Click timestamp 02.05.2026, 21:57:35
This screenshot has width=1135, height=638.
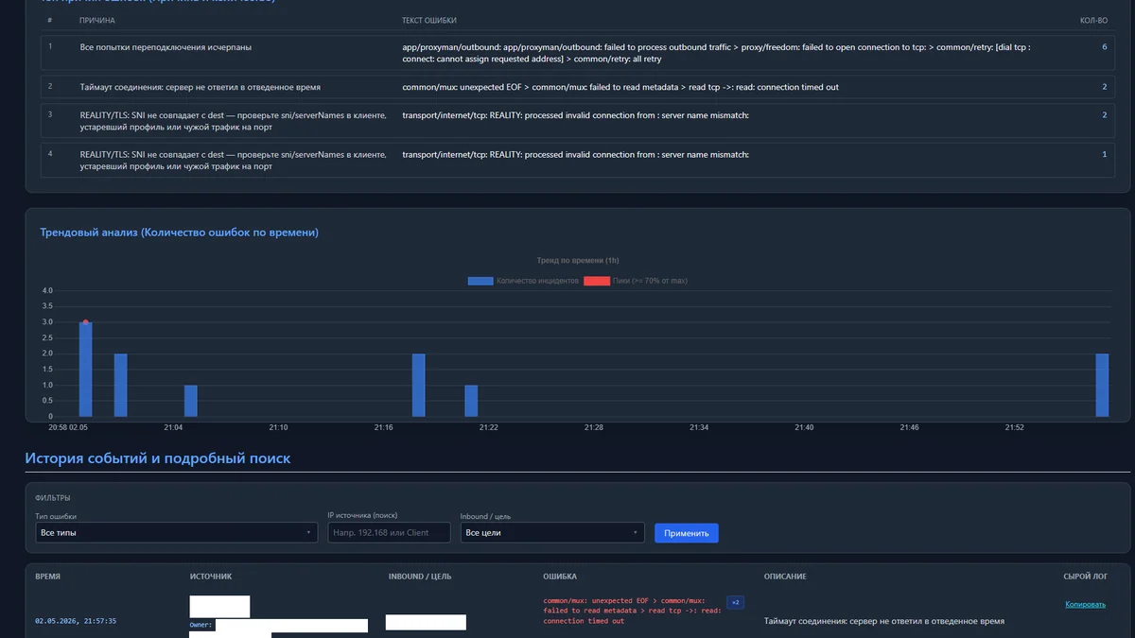click(76, 621)
